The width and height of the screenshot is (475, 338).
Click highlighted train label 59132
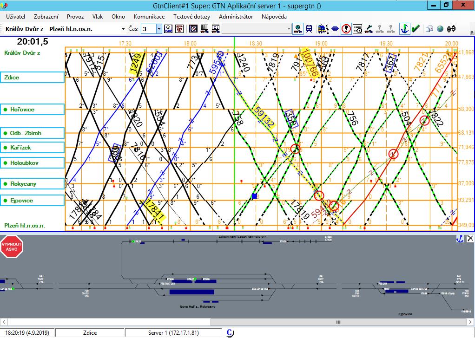pyautogui.click(x=264, y=118)
